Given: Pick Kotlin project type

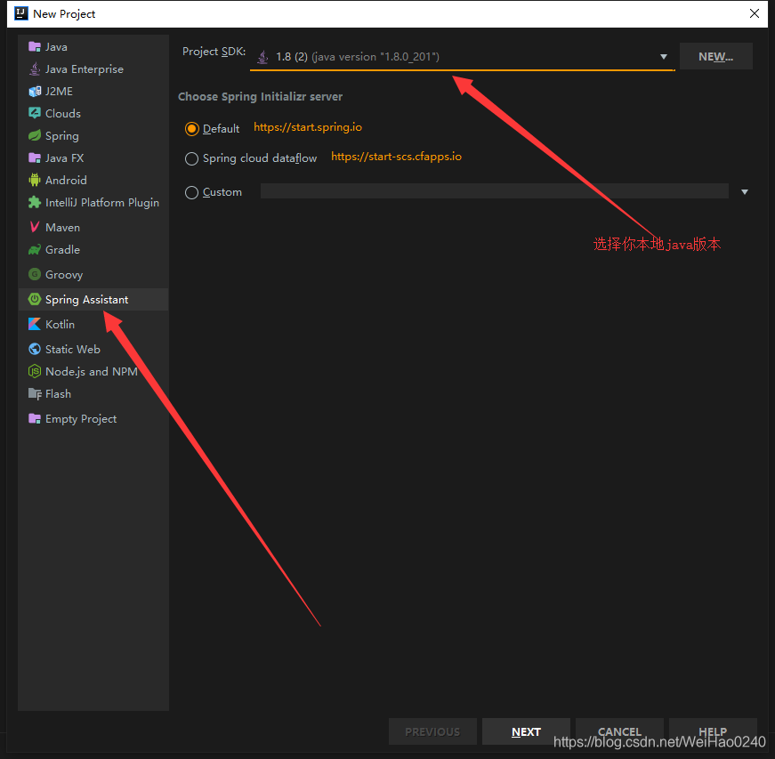Looking at the screenshot, I should coord(93,324).
